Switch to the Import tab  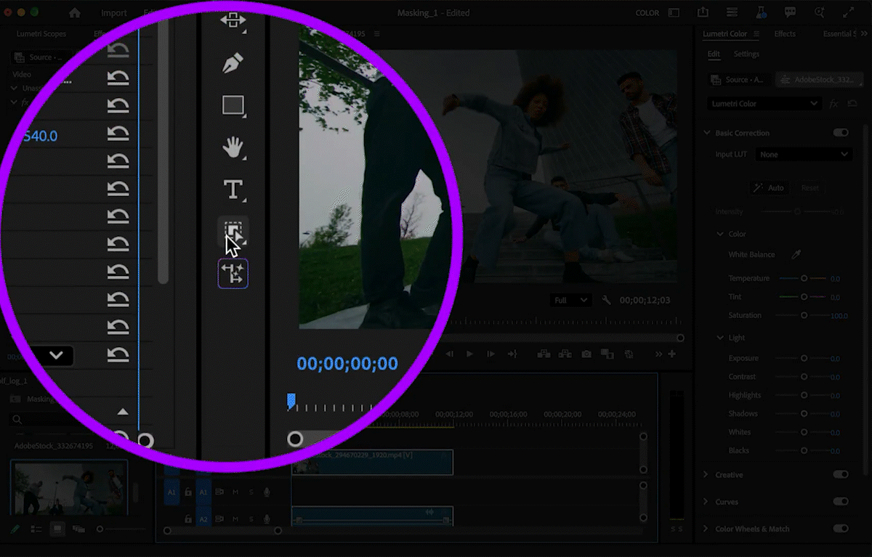pyautogui.click(x=113, y=12)
